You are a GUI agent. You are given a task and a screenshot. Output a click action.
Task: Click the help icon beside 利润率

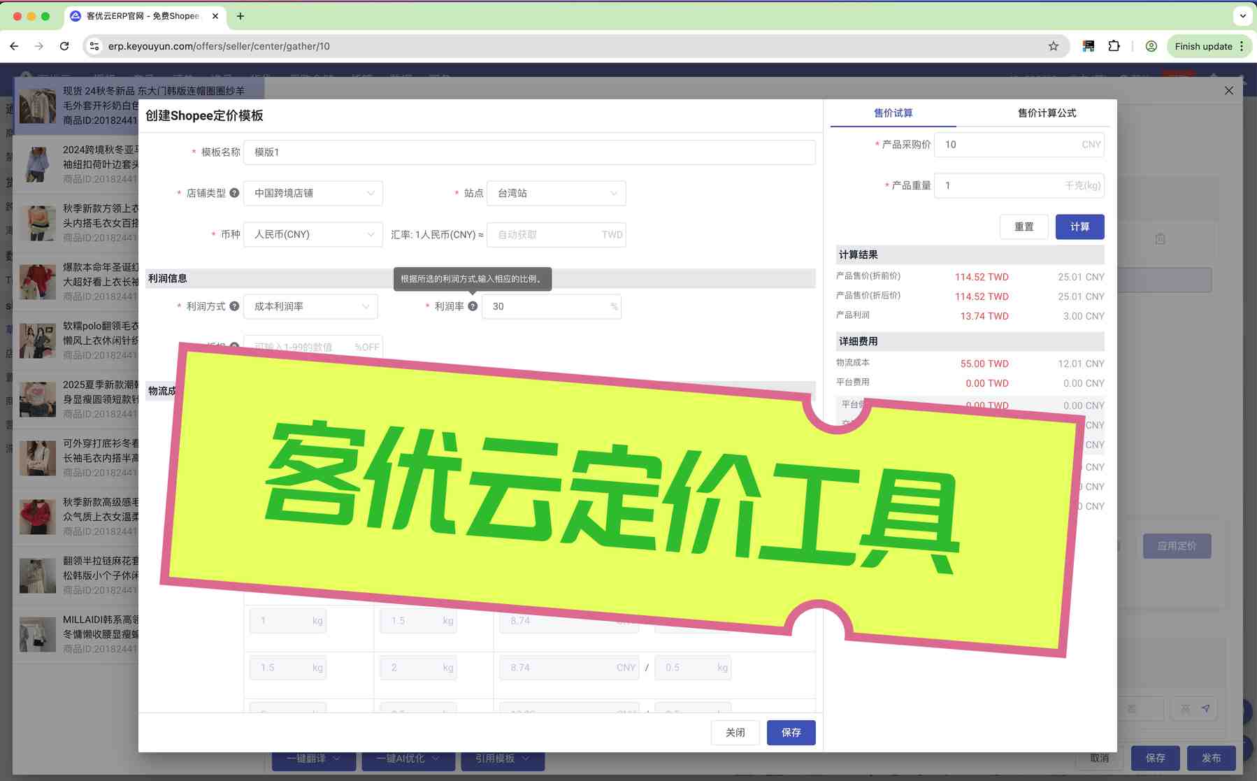coord(473,306)
